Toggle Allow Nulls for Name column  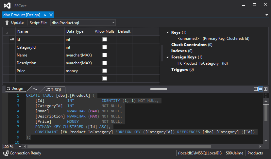(x=105, y=55)
